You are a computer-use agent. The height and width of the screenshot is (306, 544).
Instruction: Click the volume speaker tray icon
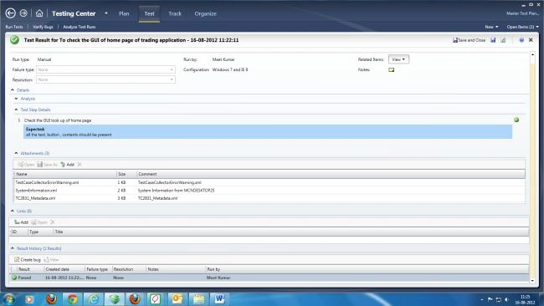506,299
